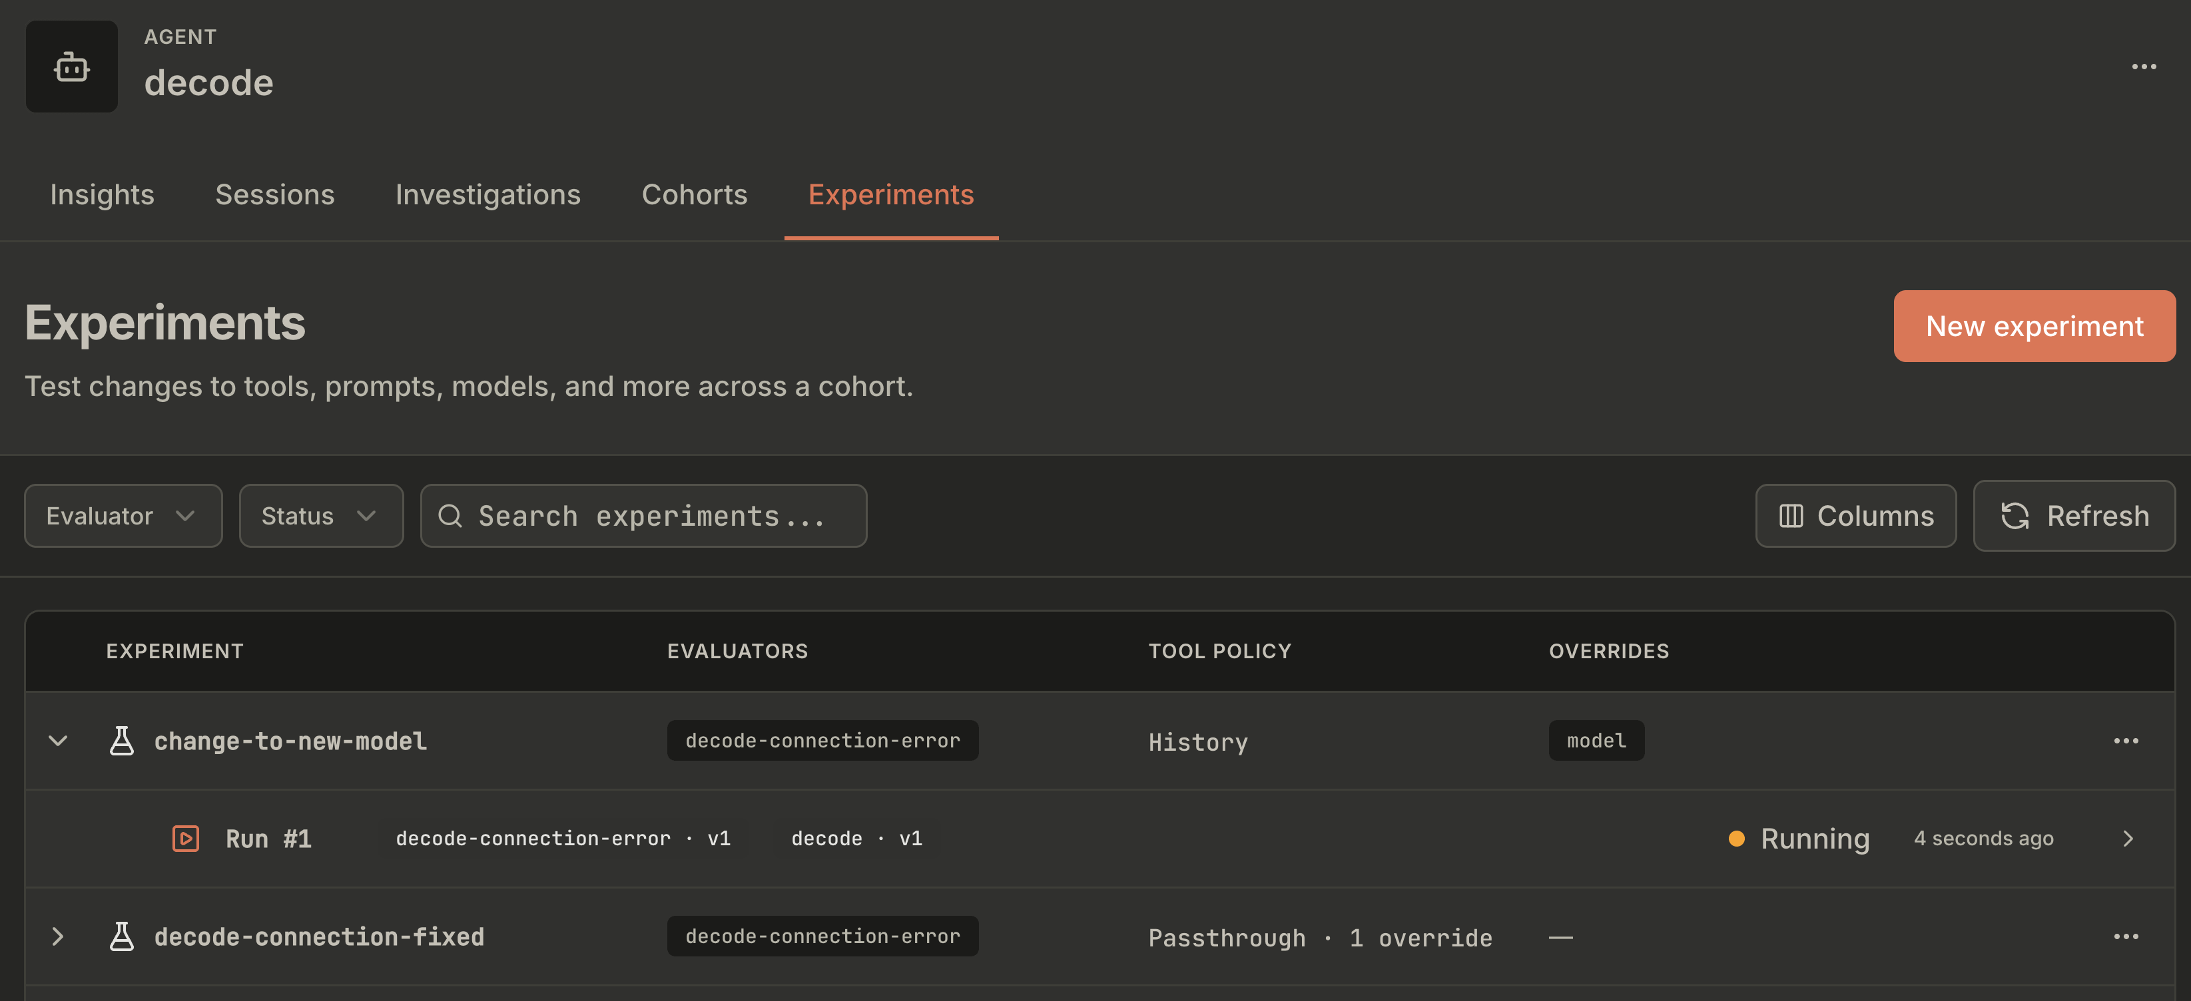Open Run #1 details with right chevron
Screen dimensions: 2191x1001
coord(2127,839)
